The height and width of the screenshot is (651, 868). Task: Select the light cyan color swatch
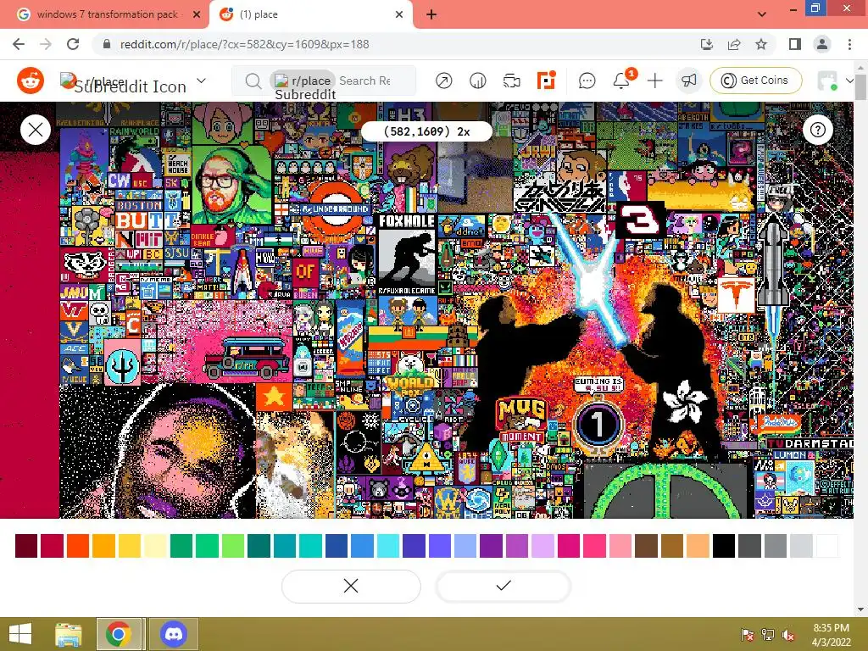pos(388,546)
